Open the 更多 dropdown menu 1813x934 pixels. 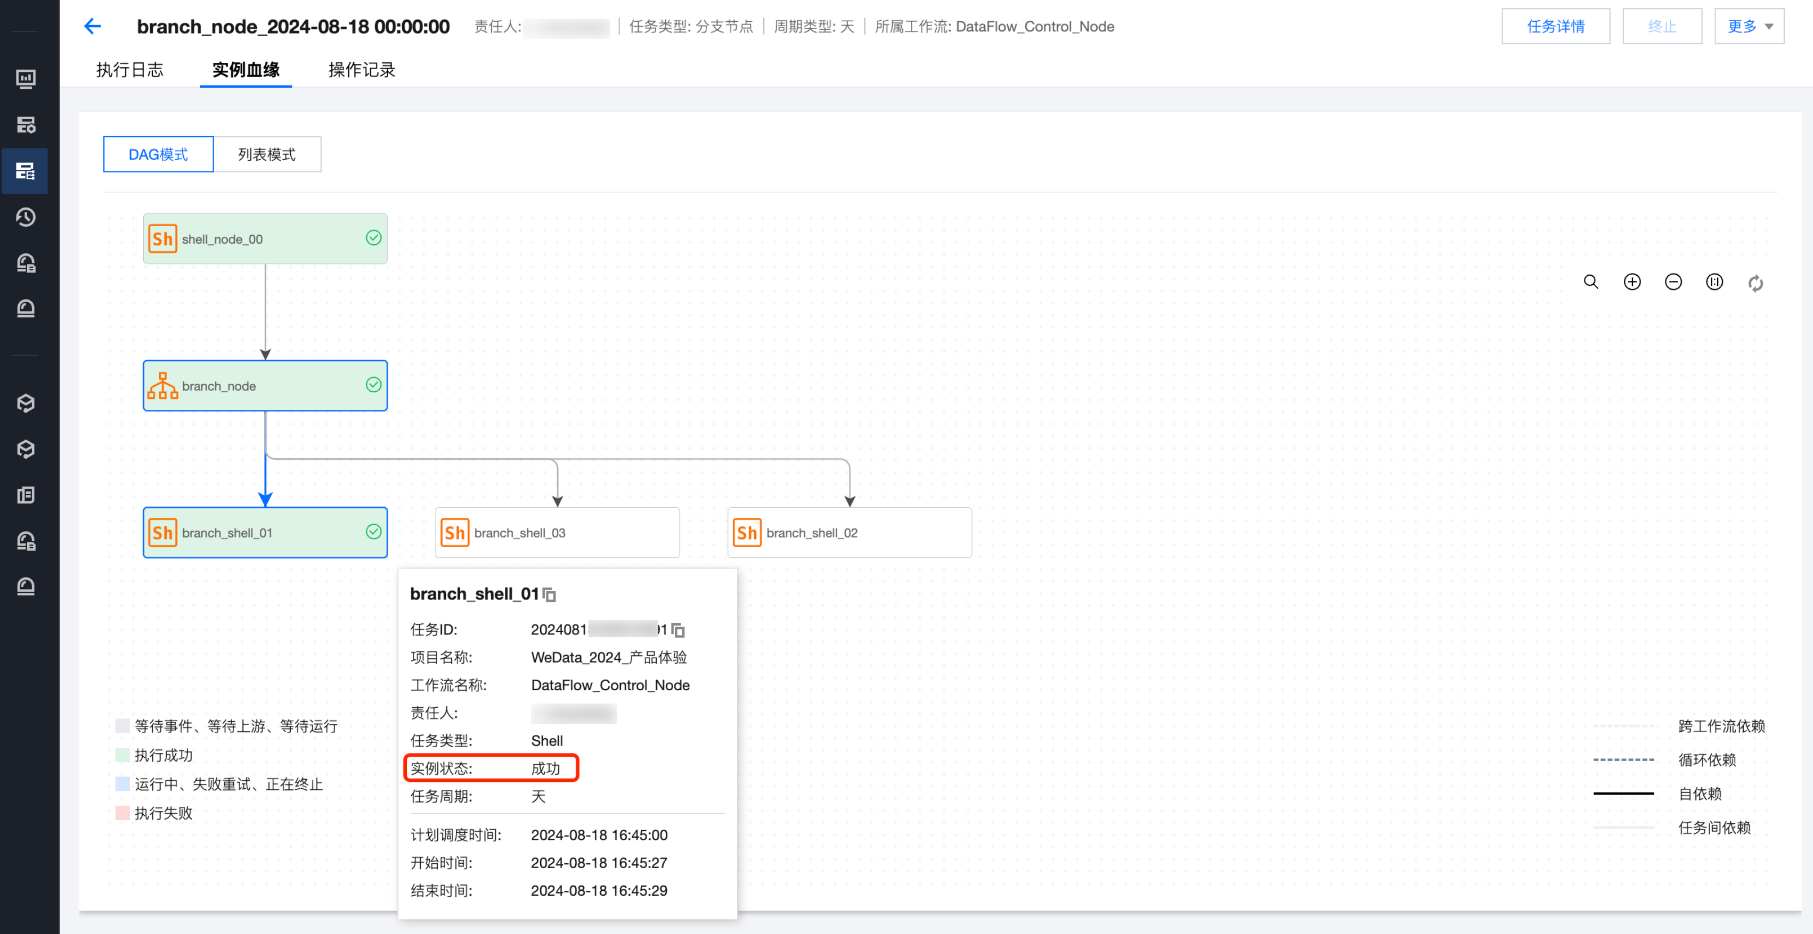coord(1749,27)
